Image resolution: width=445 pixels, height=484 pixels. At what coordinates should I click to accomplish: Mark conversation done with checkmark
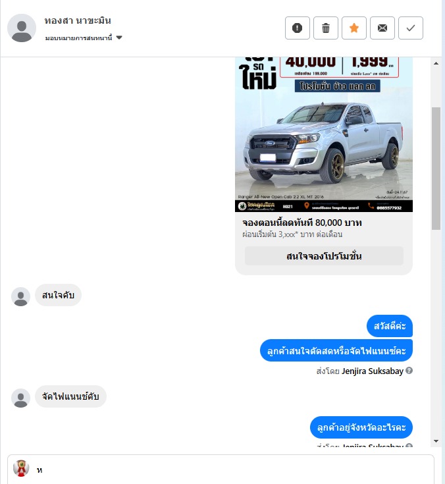[x=411, y=28]
